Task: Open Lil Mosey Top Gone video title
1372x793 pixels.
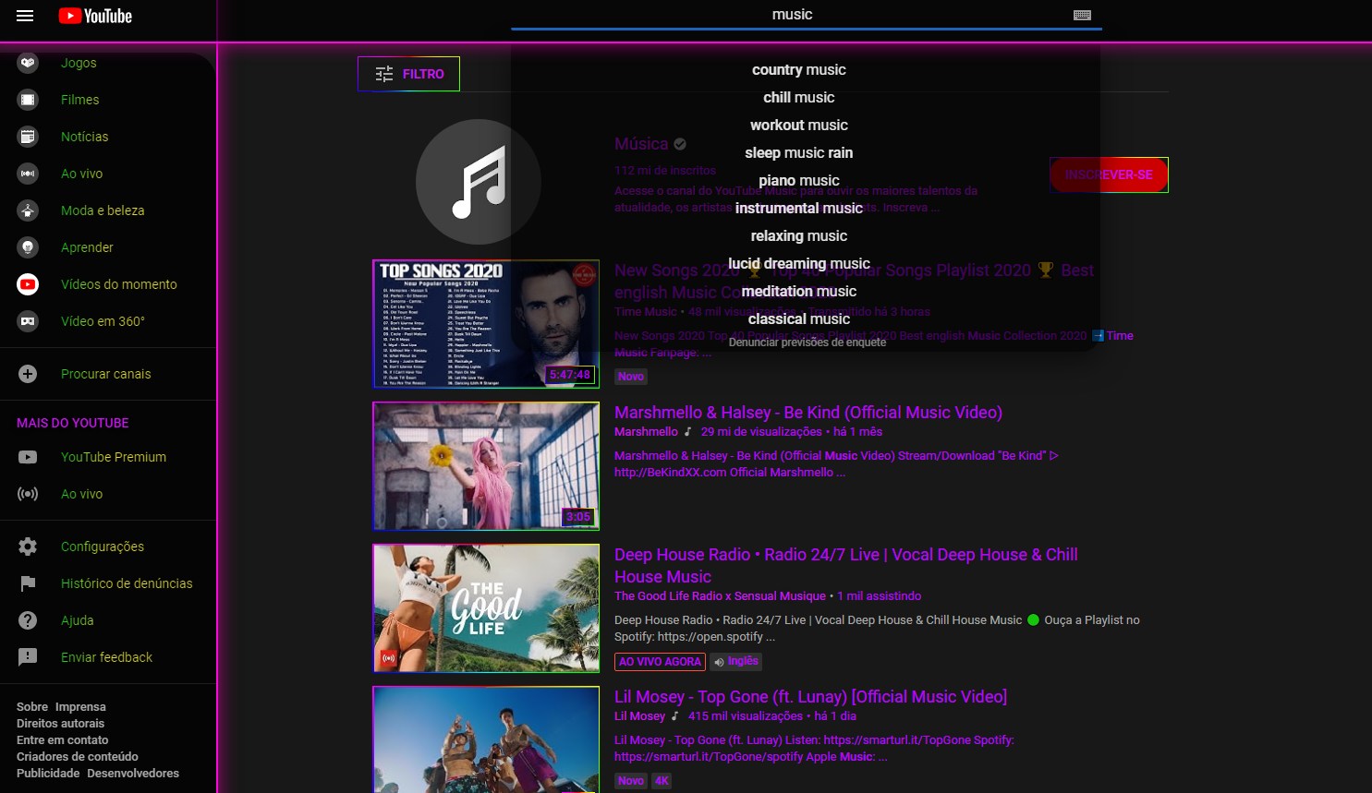Action: point(810,697)
